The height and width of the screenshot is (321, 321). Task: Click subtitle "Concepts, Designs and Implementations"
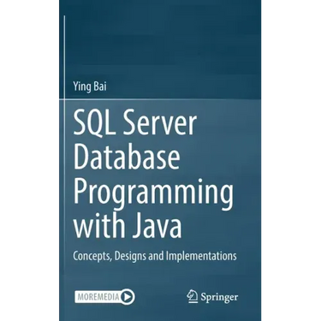[155, 256]
